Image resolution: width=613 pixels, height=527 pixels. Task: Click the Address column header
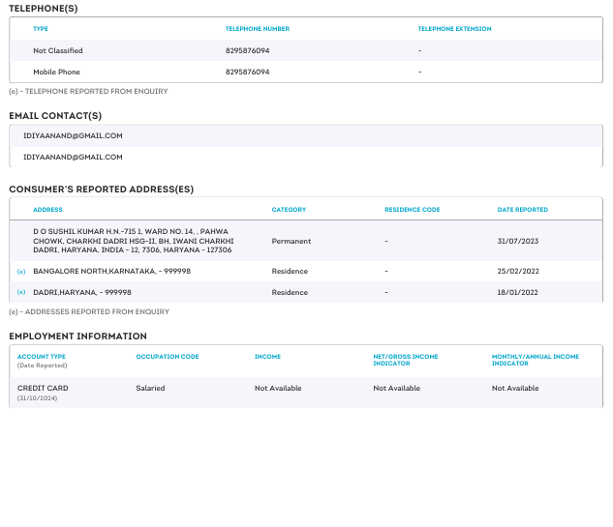click(x=47, y=210)
